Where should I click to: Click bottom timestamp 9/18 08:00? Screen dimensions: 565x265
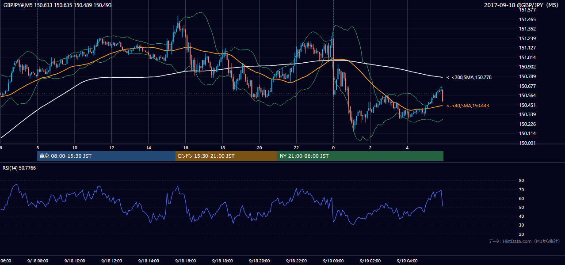tap(37, 261)
